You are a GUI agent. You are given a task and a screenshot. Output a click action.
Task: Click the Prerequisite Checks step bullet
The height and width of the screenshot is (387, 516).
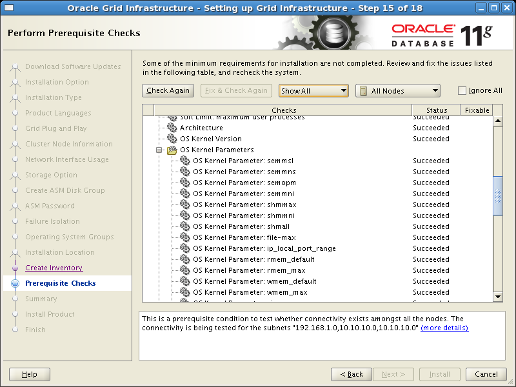click(15, 283)
